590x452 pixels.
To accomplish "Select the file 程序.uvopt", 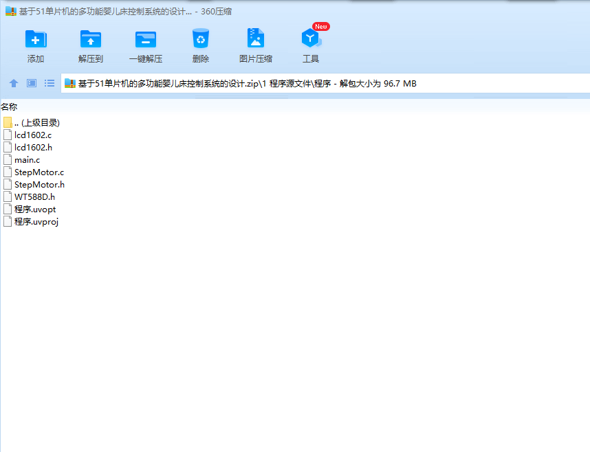I will click(30, 209).
